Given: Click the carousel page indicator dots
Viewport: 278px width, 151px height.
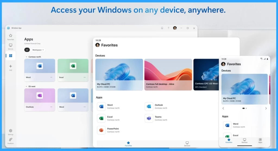Looking at the screenshot, I should coord(245,108).
